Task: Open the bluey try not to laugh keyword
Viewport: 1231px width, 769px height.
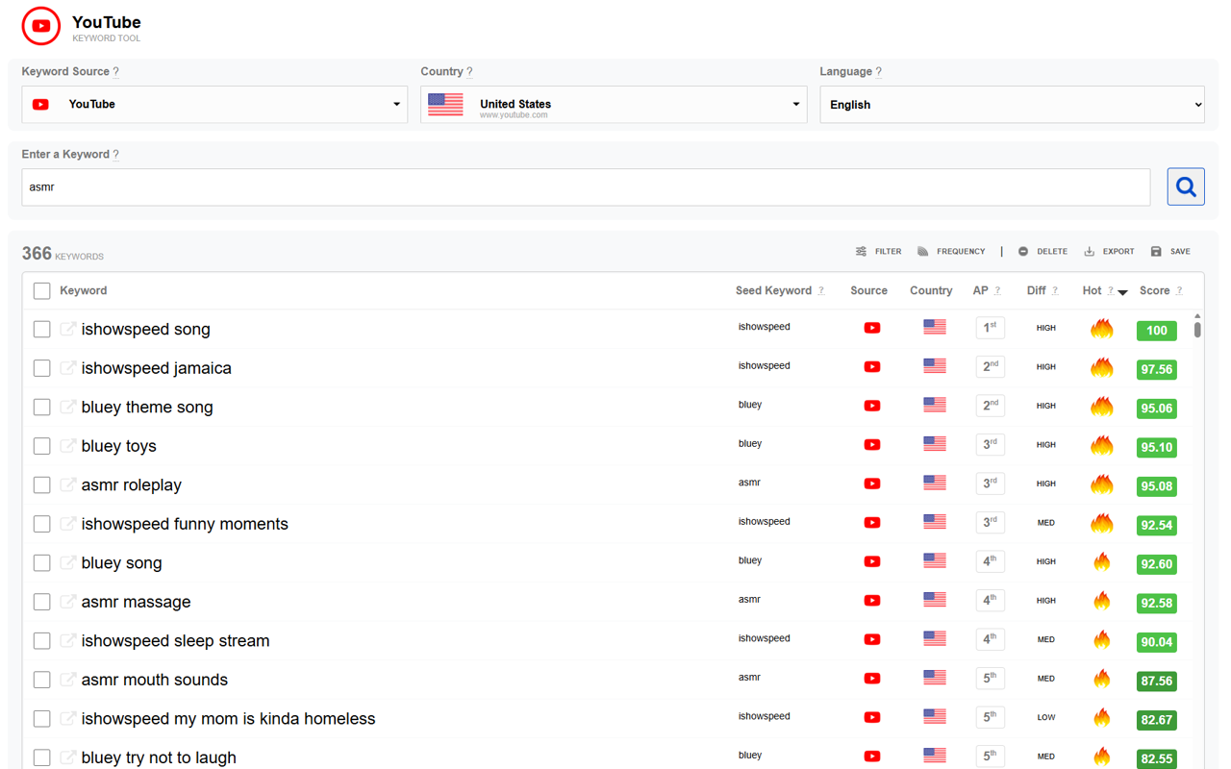Action: point(159,757)
